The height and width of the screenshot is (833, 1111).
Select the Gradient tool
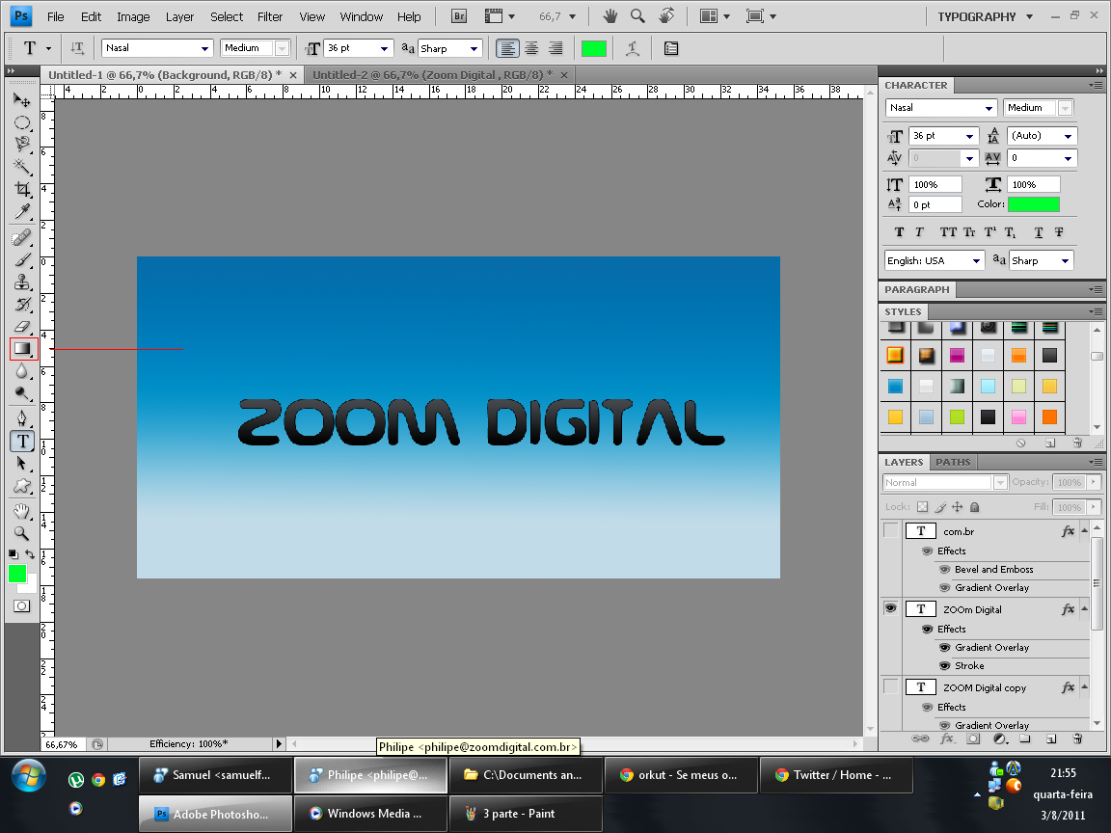pos(23,348)
